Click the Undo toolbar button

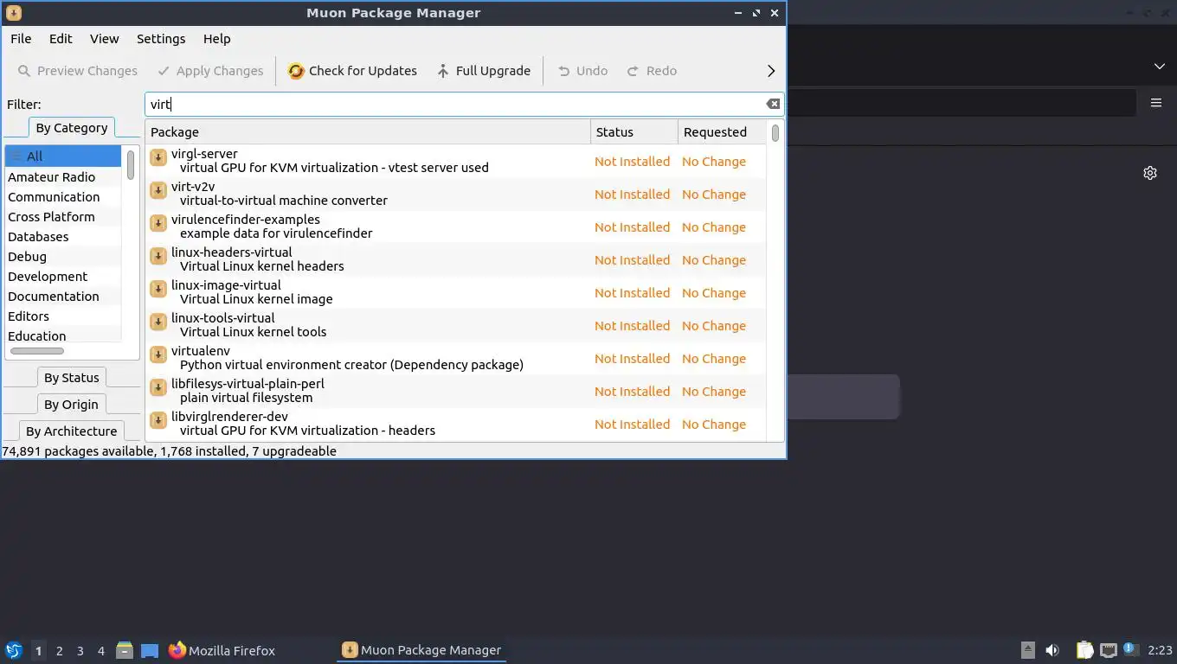(x=582, y=71)
